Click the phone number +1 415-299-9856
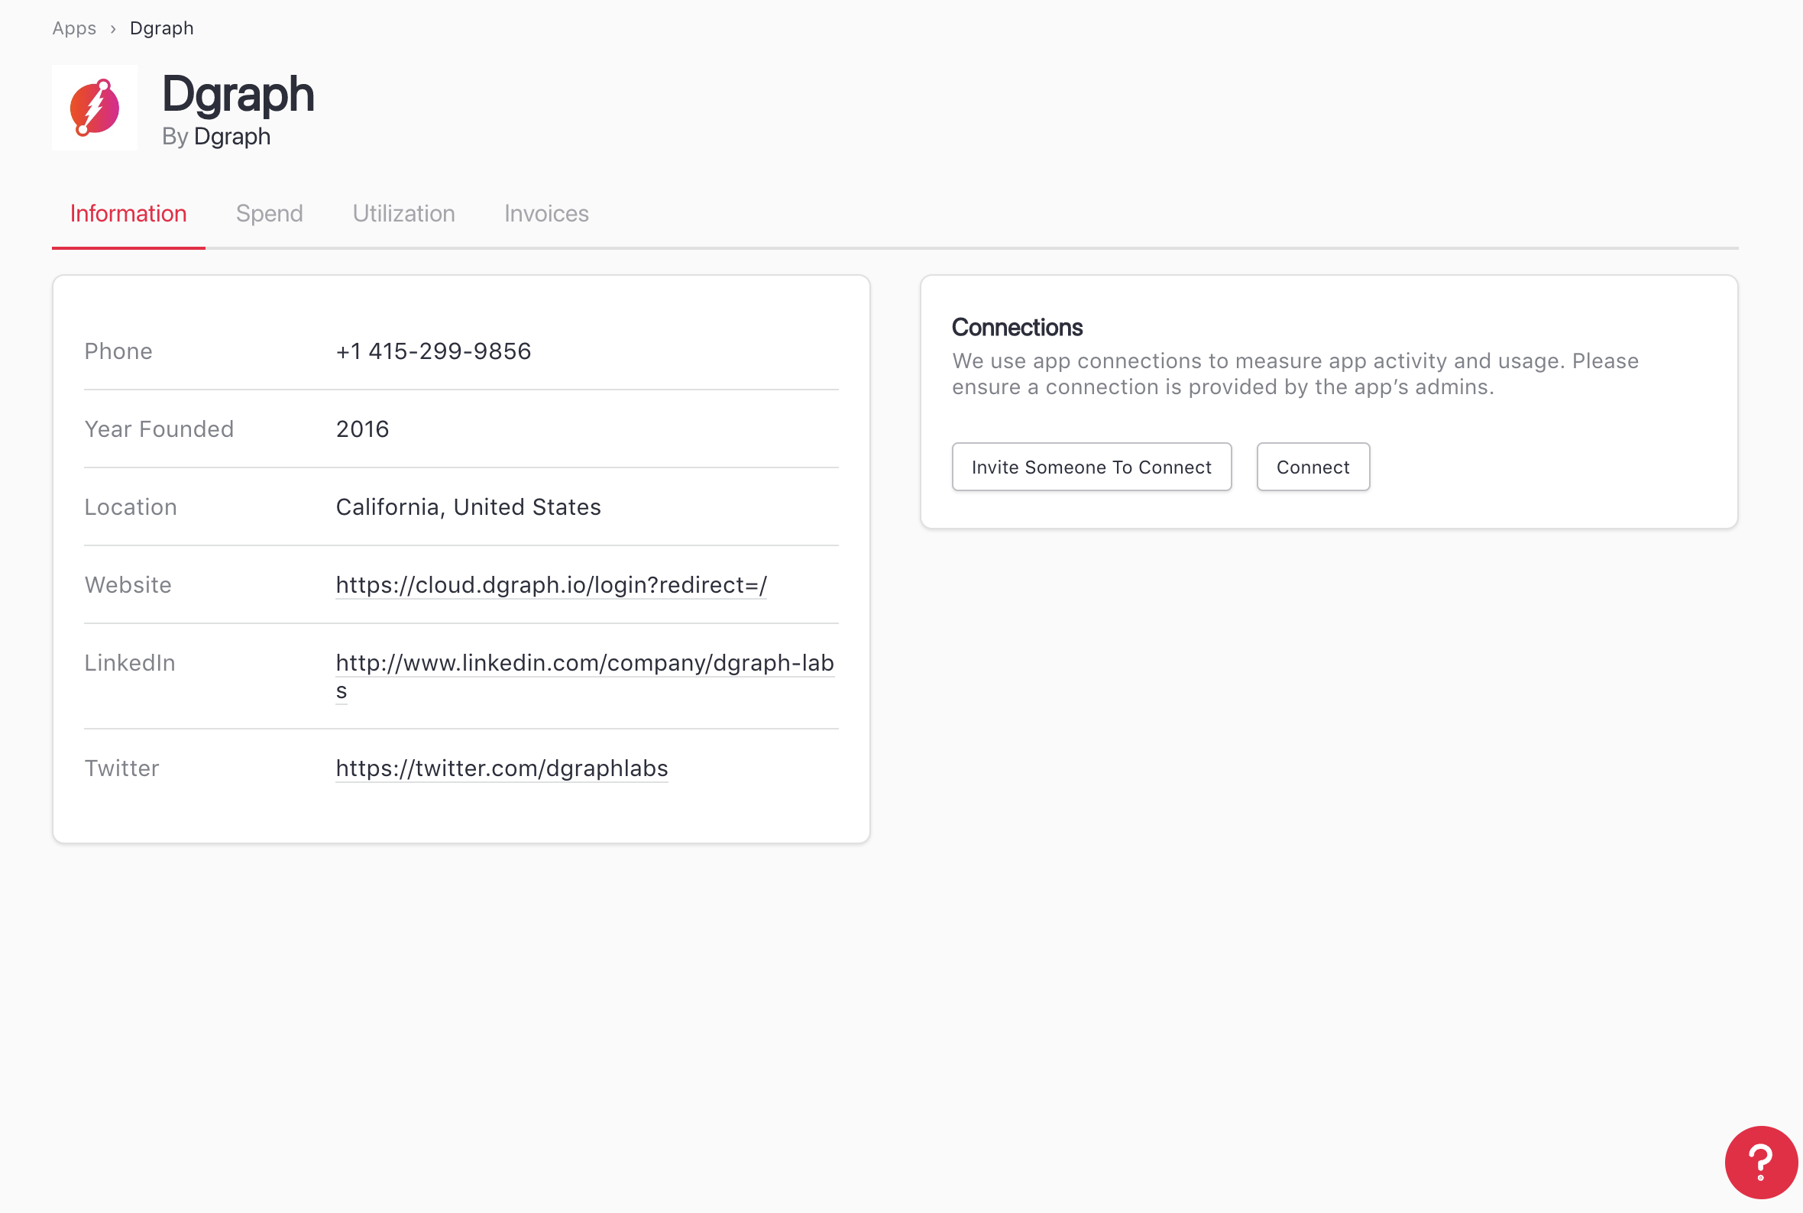The height and width of the screenshot is (1213, 1803). coord(433,351)
